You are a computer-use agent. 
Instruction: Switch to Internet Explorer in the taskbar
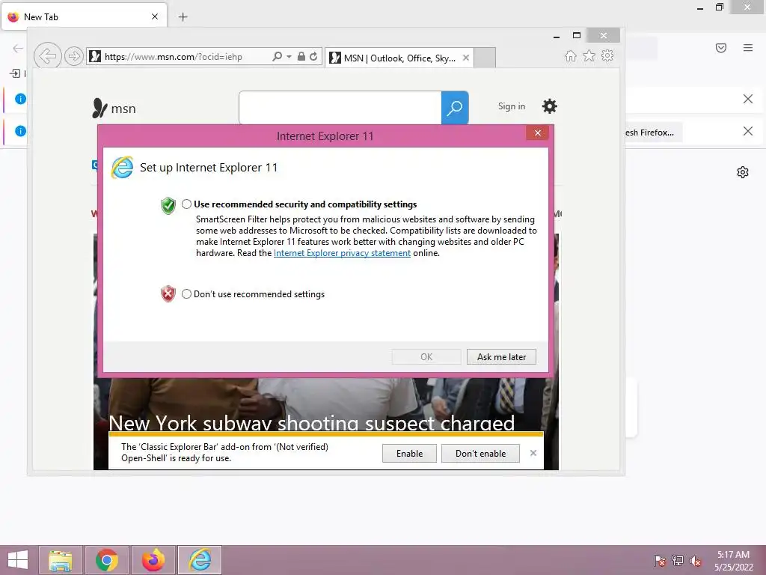click(x=200, y=560)
